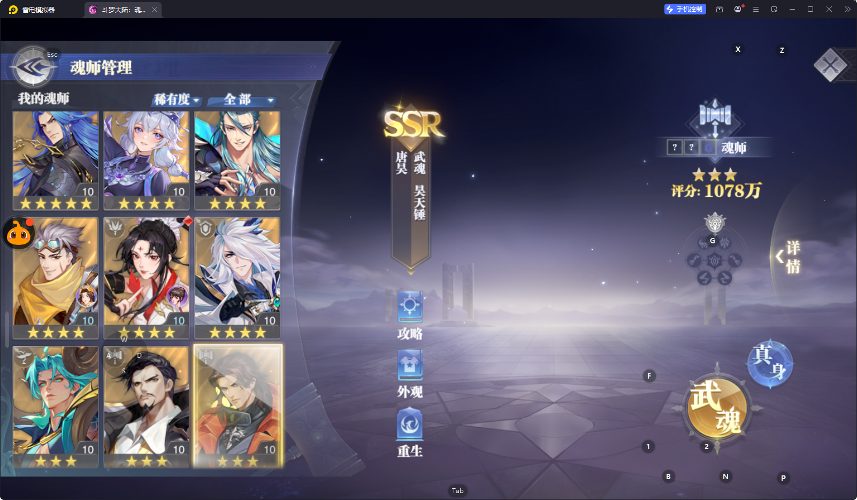Click the LDPlayer window resize-mode icon
Screen dimensions: 857x500
(x=774, y=9)
